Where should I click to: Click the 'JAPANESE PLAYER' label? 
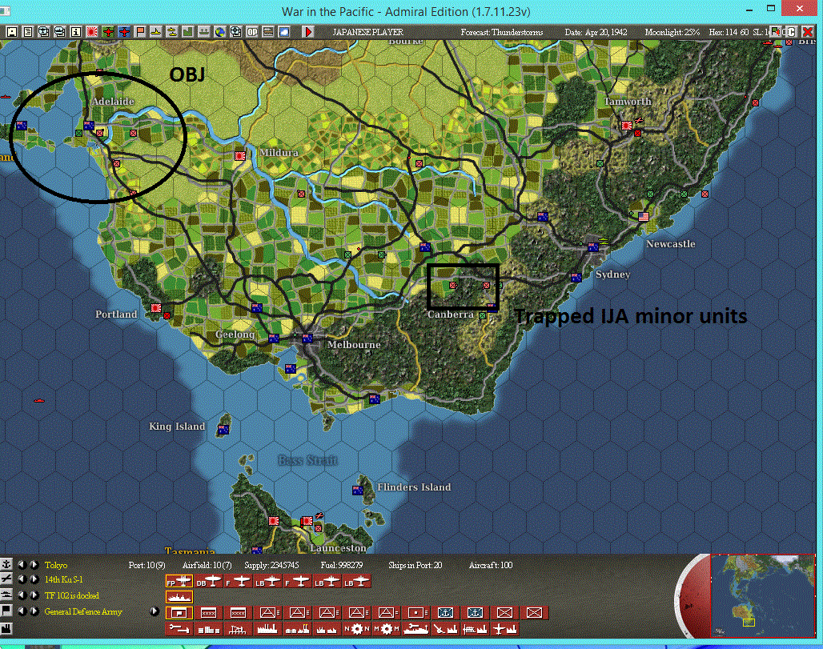pos(367,32)
